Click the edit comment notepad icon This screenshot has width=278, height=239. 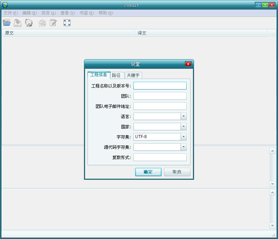pyautogui.click(x=53, y=23)
